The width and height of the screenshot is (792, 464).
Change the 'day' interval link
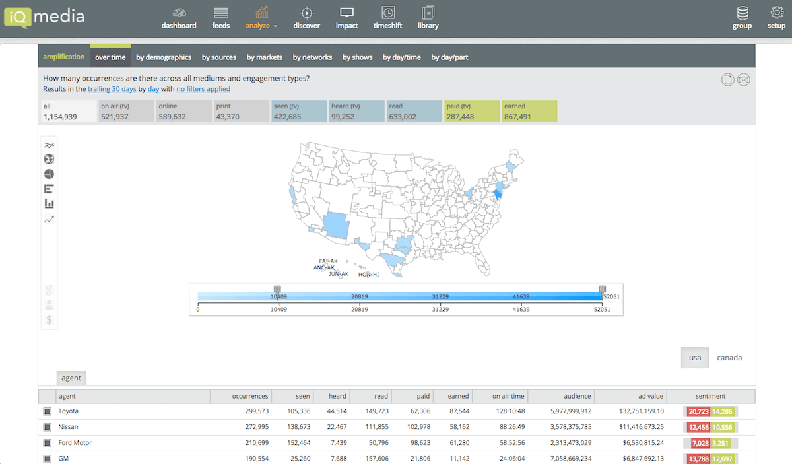154,89
